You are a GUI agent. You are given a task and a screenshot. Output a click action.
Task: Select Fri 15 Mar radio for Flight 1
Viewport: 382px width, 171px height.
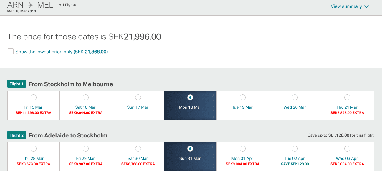(x=34, y=97)
